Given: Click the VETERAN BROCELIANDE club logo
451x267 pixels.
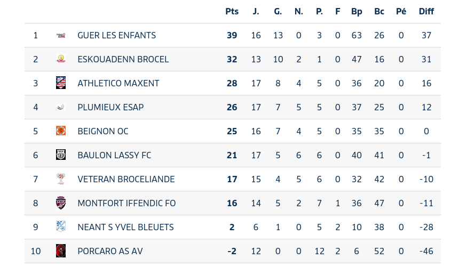Looking at the screenshot, I should (x=61, y=179).
